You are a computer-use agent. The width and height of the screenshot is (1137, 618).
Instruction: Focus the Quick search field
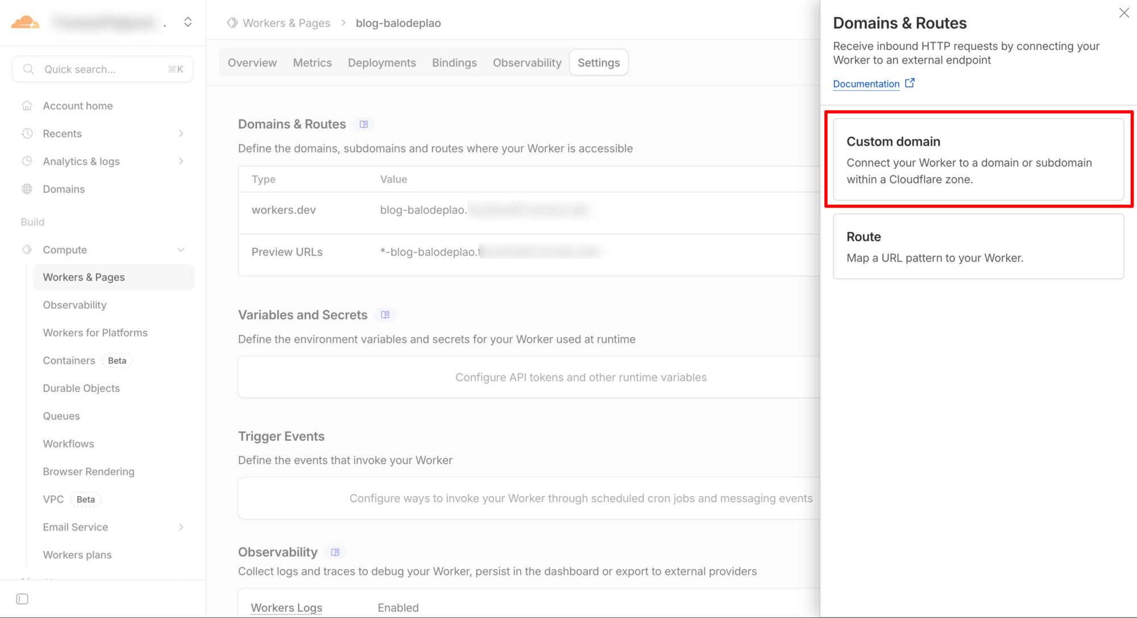pyautogui.click(x=102, y=69)
